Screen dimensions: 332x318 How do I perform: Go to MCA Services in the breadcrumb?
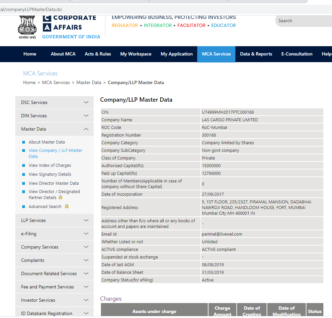56,83
